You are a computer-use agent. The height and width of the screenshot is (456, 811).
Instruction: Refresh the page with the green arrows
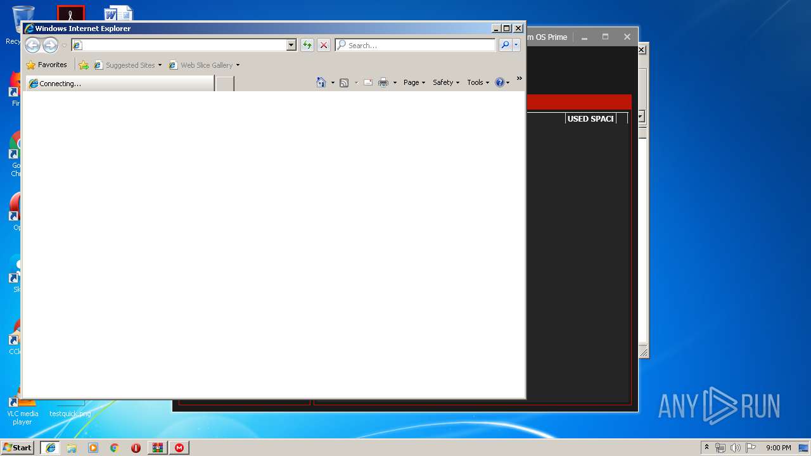(x=307, y=45)
